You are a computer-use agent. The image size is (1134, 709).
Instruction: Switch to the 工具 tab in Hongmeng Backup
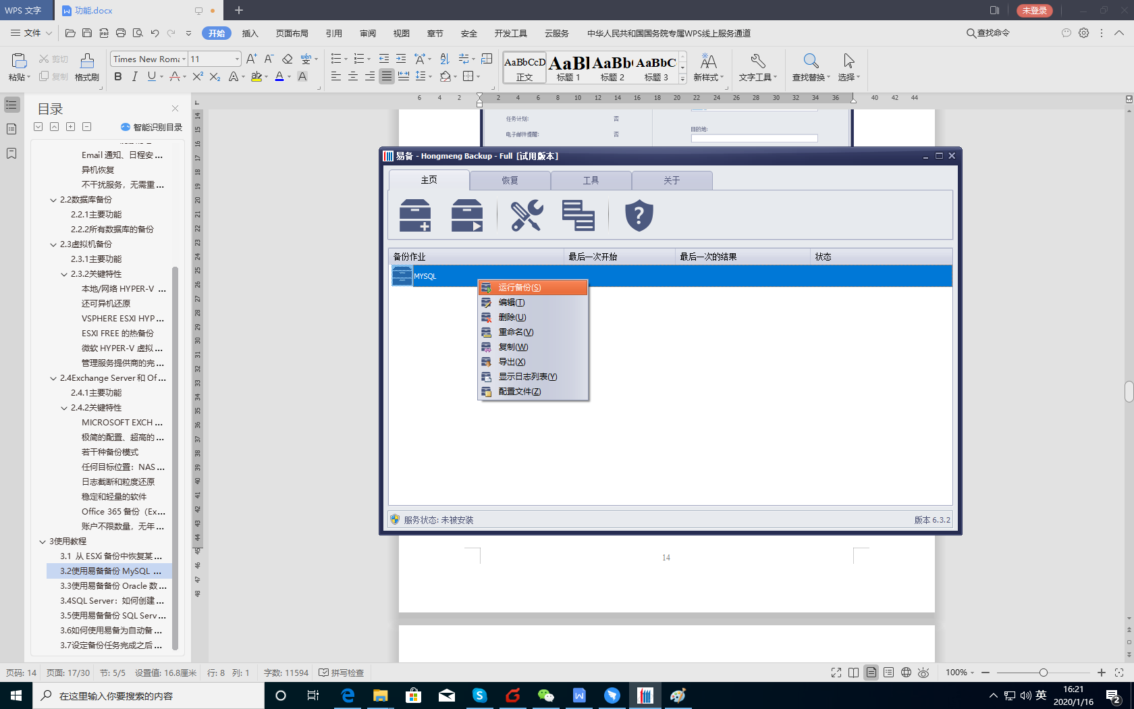click(591, 180)
